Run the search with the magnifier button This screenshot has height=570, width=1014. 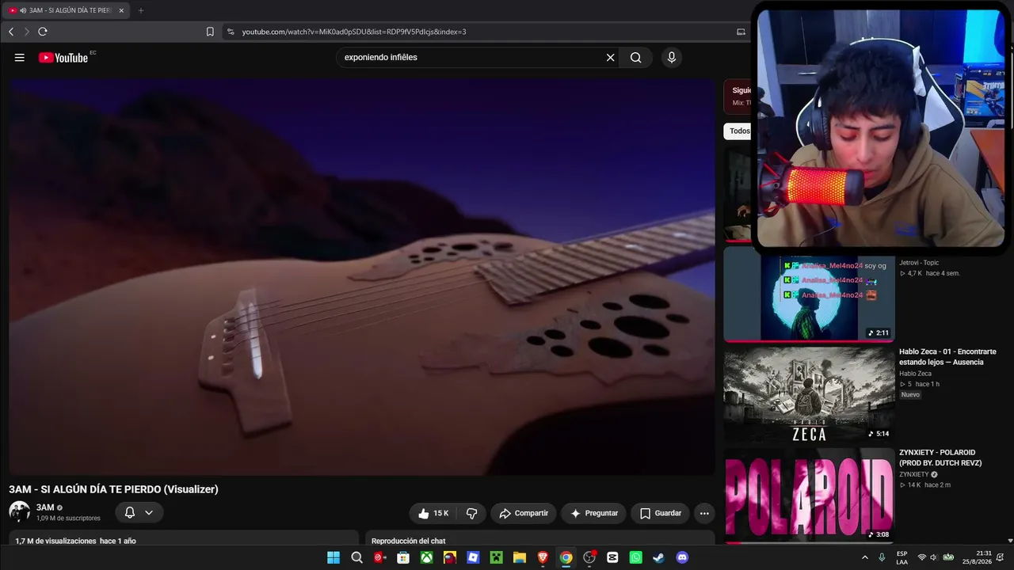coord(635,57)
